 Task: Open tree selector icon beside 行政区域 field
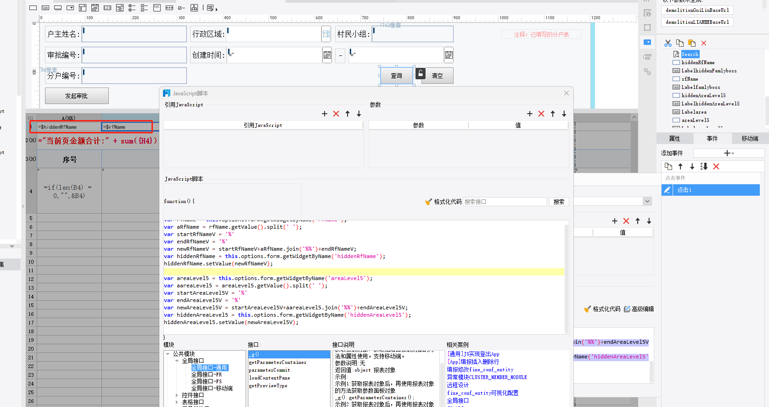pyautogui.click(x=326, y=34)
